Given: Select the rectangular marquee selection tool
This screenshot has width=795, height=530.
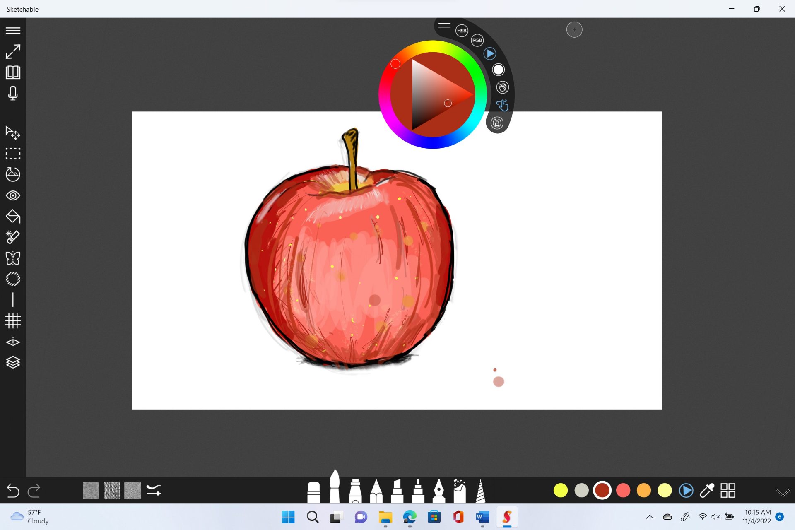Looking at the screenshot, I should [13, 154].
